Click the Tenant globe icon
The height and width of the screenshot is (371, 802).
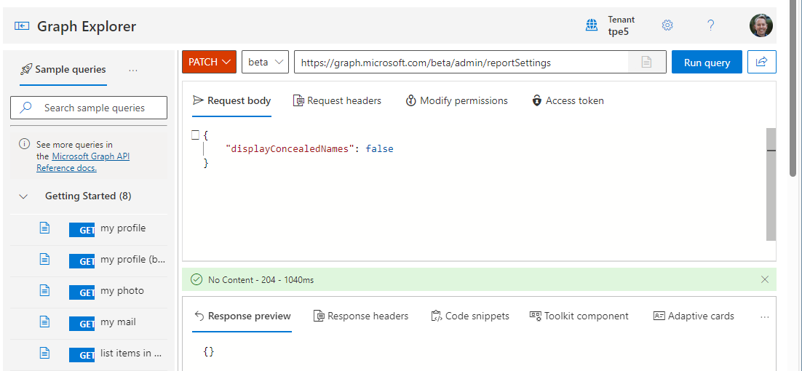coord(592,25)
